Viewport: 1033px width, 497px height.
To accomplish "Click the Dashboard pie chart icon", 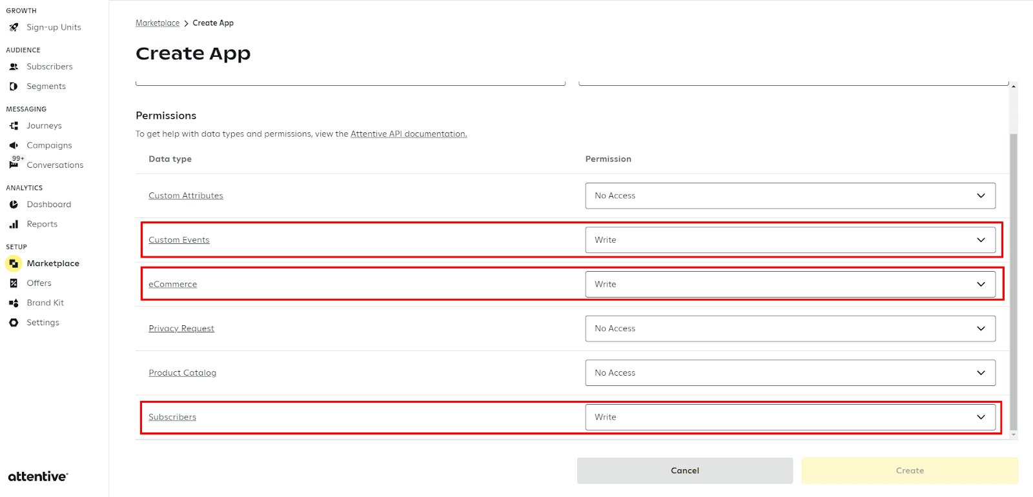I will (x=14, y=205).
